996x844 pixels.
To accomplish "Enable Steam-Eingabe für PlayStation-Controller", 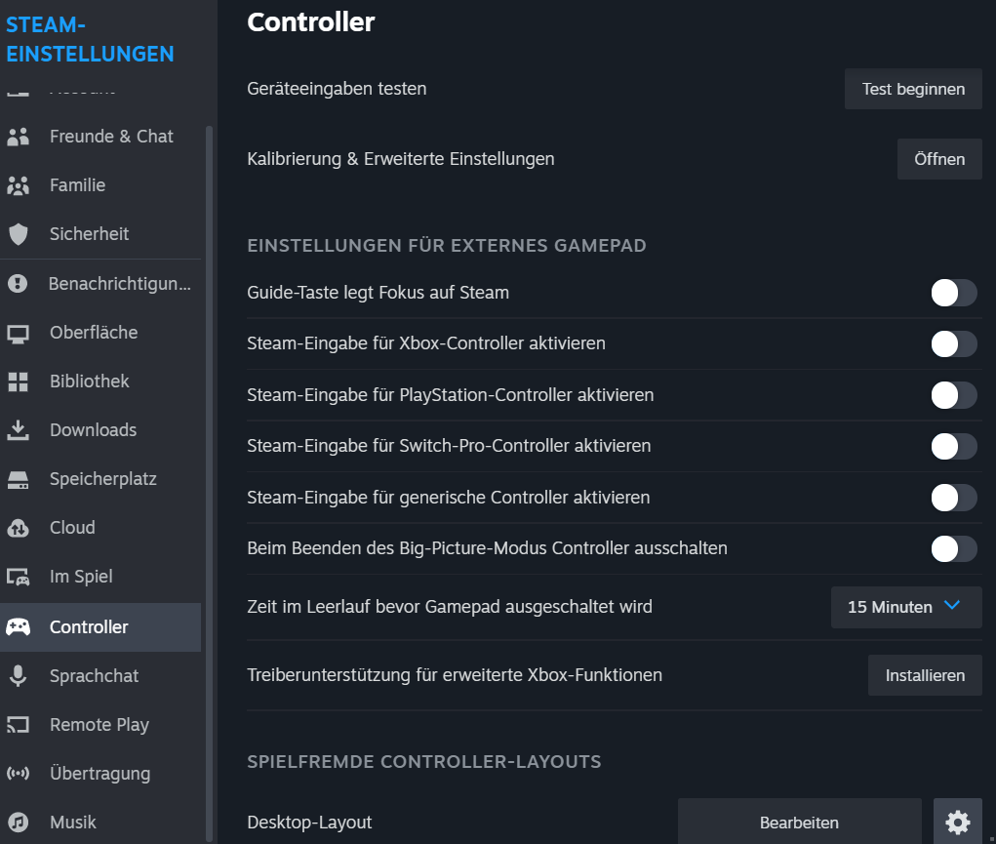I will pyautogui.click(x=953, y=395).
